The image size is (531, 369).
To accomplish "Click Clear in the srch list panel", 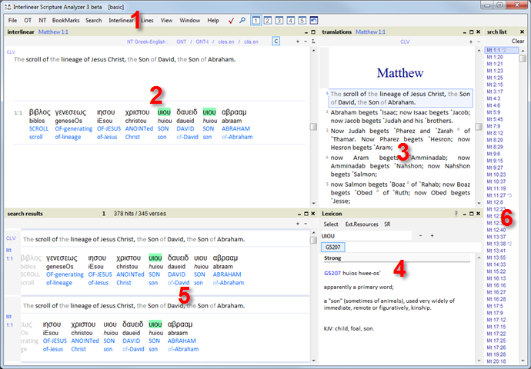I will 518,41.
